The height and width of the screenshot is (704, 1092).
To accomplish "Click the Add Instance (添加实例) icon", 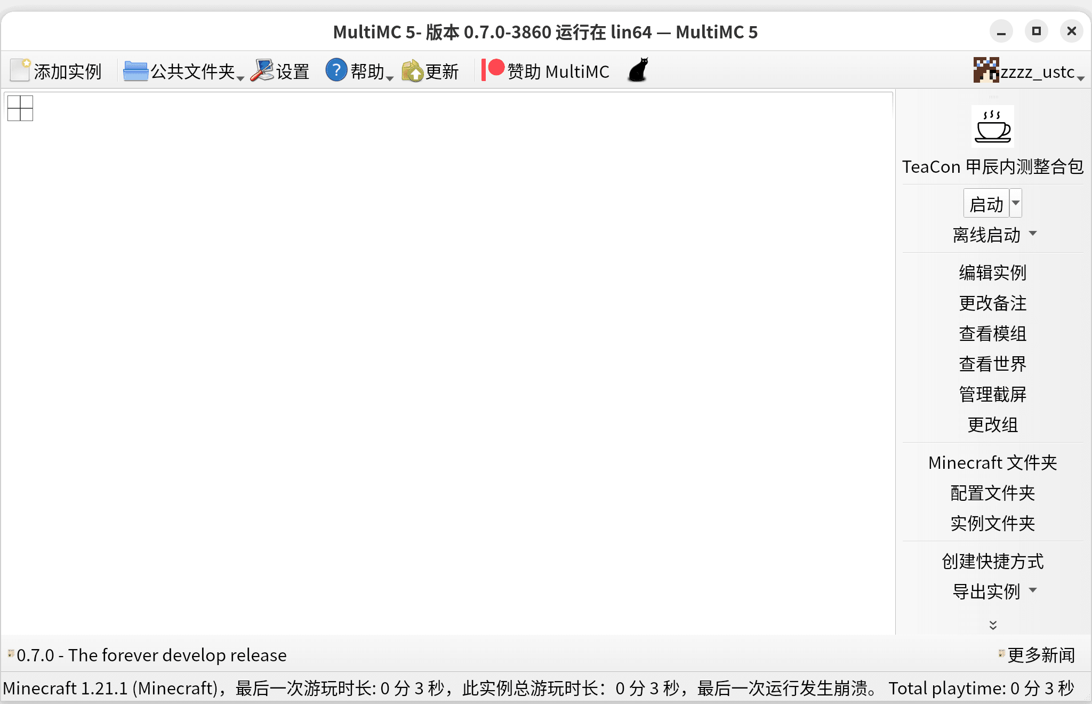I will coord(20,70).
